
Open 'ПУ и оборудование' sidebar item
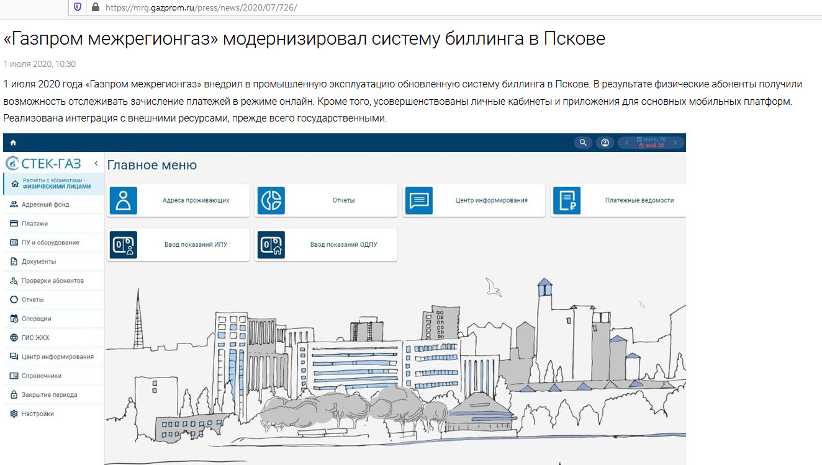point(53,242)
